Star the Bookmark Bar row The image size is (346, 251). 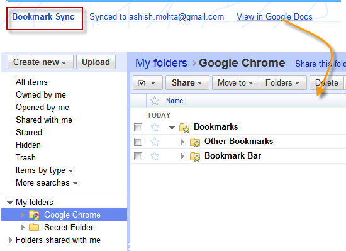tap(155, 156)
